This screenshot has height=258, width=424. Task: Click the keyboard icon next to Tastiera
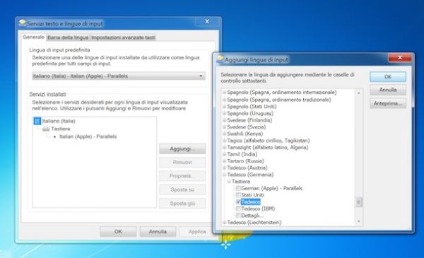pos(46,129)
